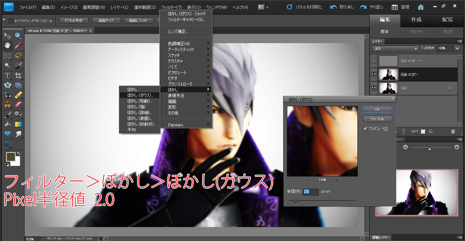Select the Paint Bucket tool
Image resolution: width=465 pixels, height=241 pixels.
[x=7, y=125]
